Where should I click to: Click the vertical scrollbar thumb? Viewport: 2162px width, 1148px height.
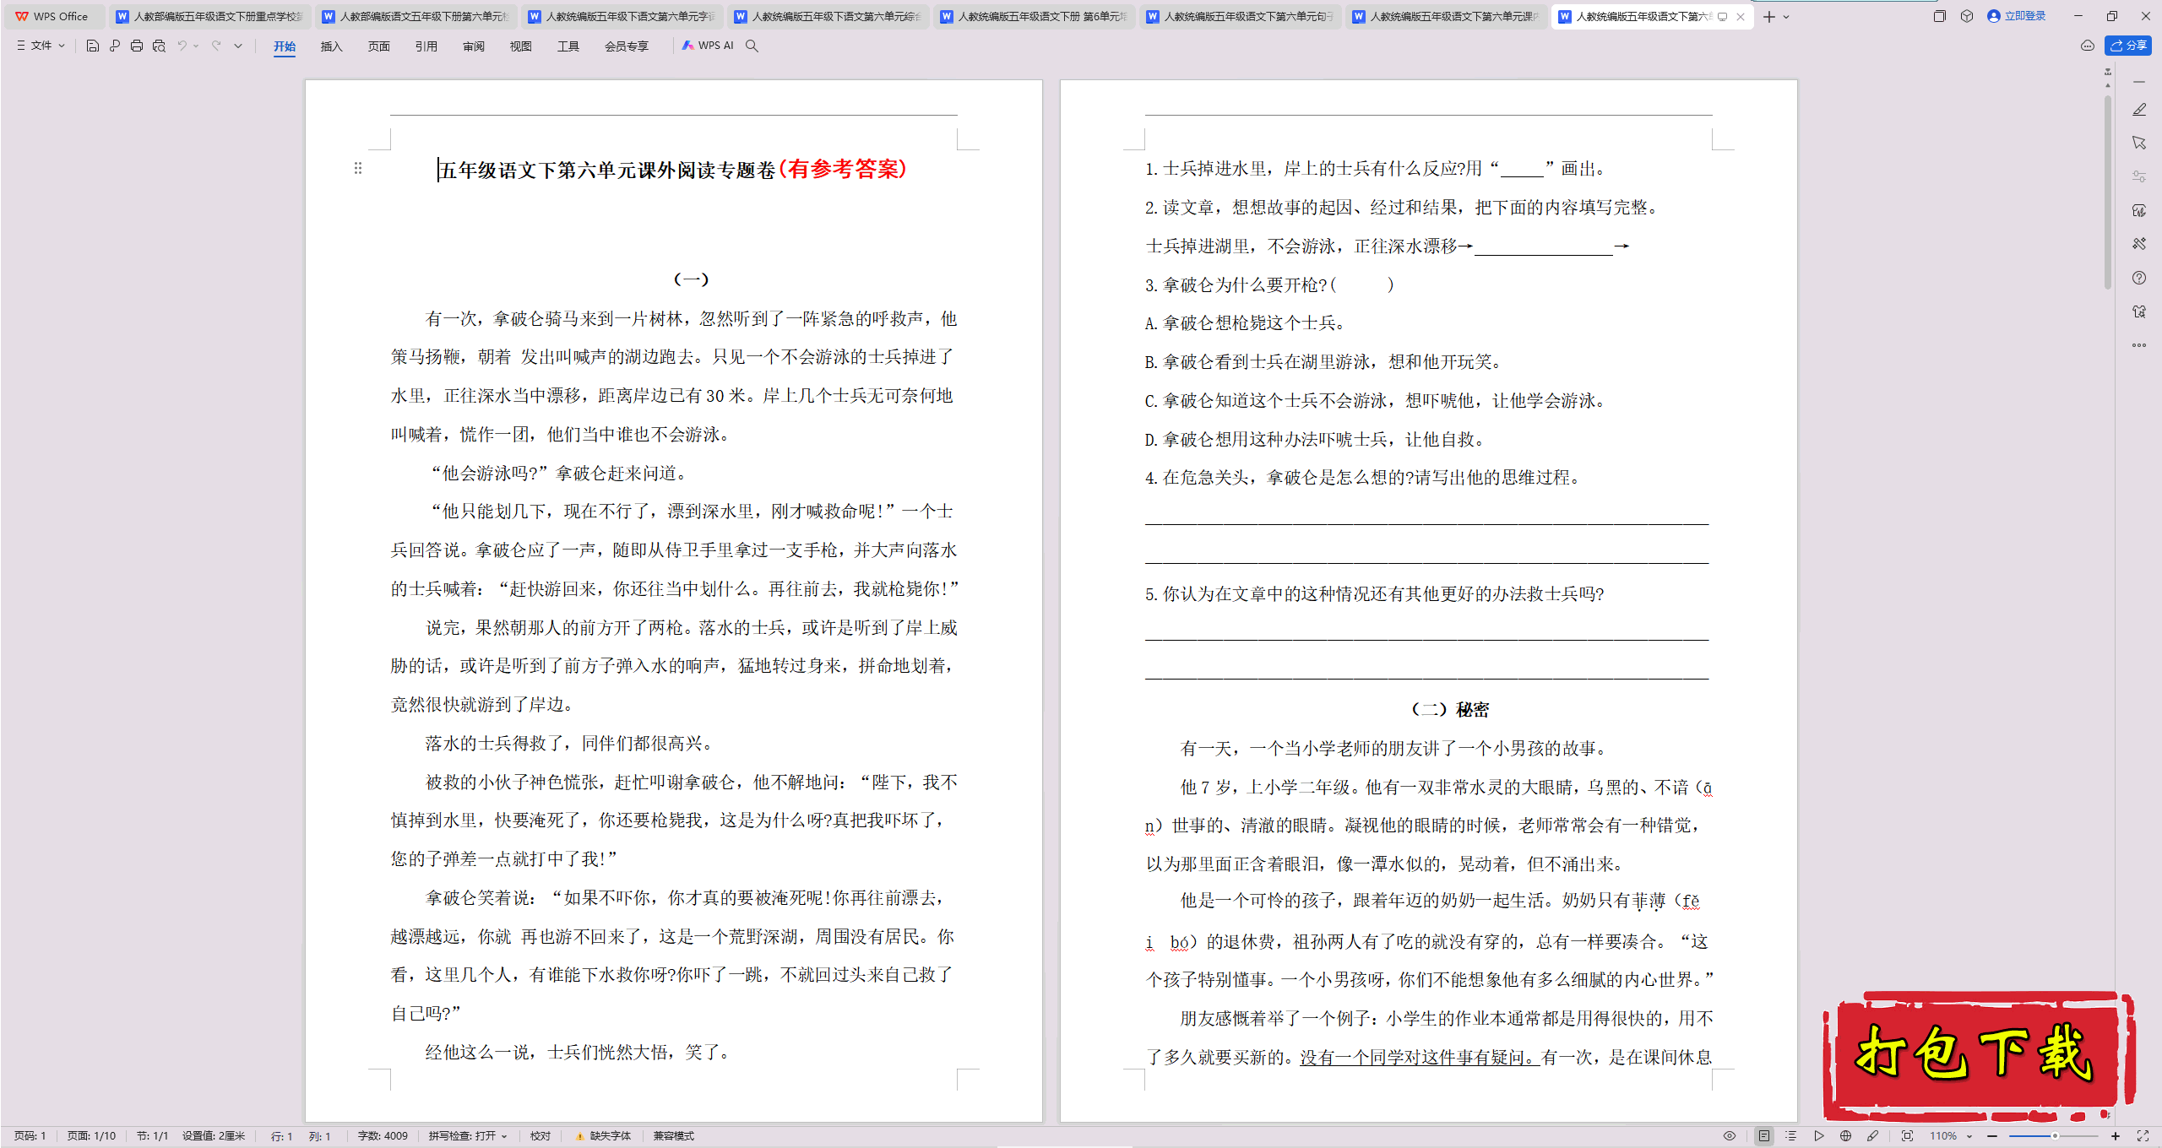click(x=2108, y=192)
